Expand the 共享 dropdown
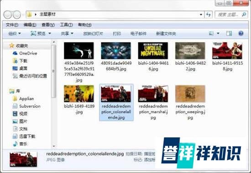This screenshot has width=251, height=173. tap(67, 33)
